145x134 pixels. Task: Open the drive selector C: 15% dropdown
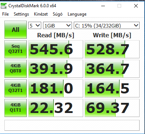pyautogui.click(x=107, y=25)
